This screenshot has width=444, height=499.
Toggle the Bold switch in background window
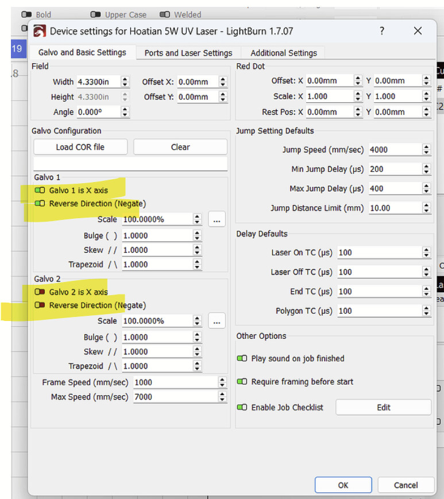(26, 14)
